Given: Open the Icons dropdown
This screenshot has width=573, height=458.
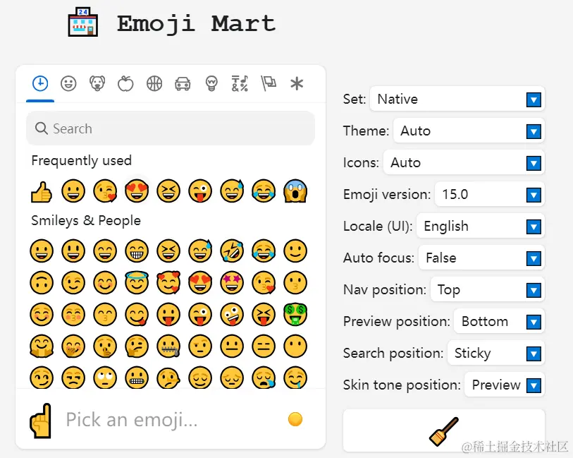Looking at the screenshot, I should point(464,163).
